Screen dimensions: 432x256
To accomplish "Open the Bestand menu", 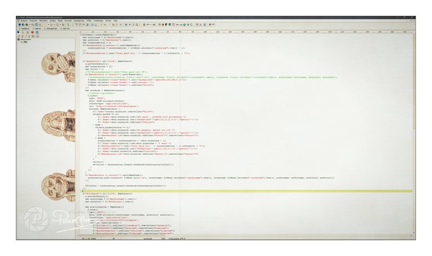I will (x=24, y=21).
